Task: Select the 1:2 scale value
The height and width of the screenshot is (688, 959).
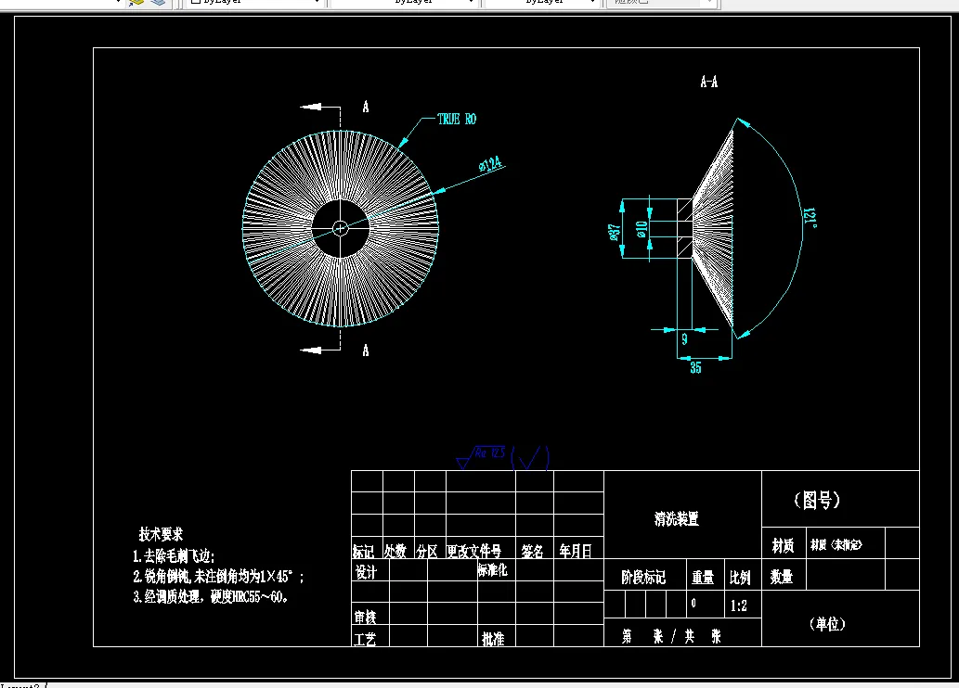Action: tap(739, 606)
